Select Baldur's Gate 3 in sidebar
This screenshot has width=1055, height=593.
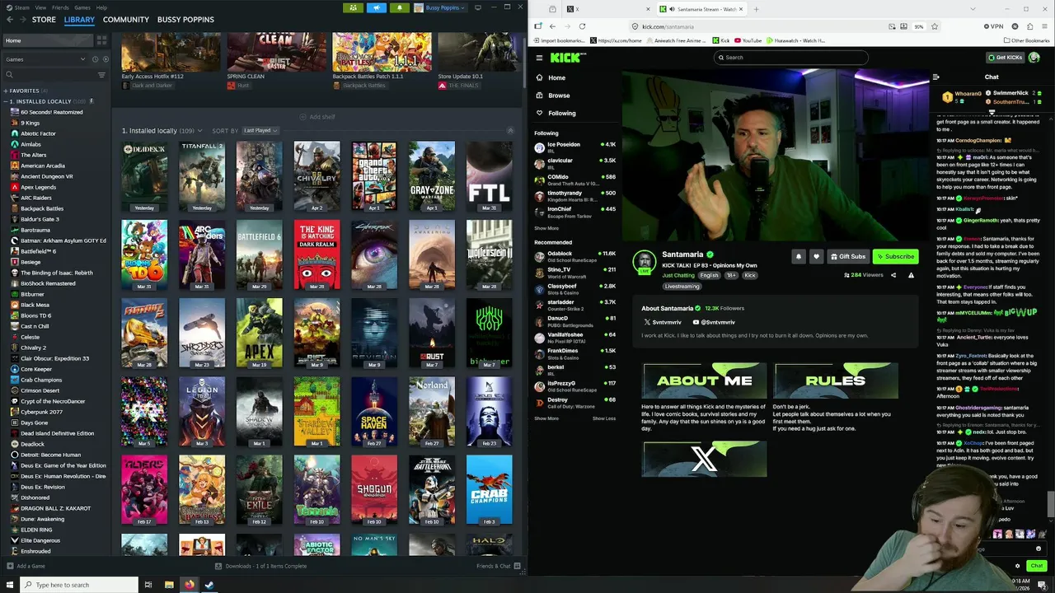(x=40, y=219)
